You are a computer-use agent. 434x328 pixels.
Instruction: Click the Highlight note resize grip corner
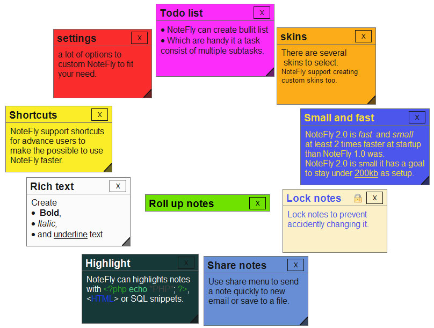(194, 320)
